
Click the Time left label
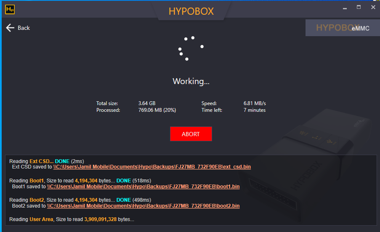coord(212,110)
